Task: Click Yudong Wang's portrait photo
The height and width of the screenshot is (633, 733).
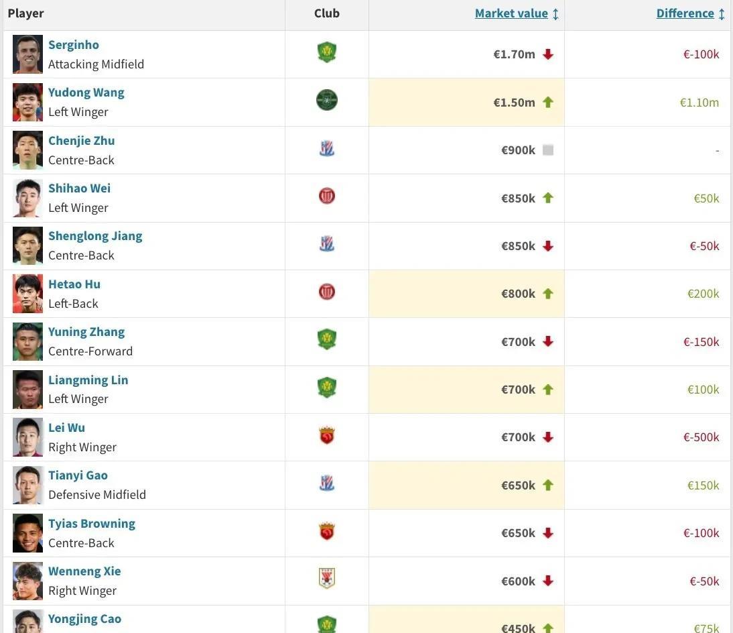Action: 27,103
